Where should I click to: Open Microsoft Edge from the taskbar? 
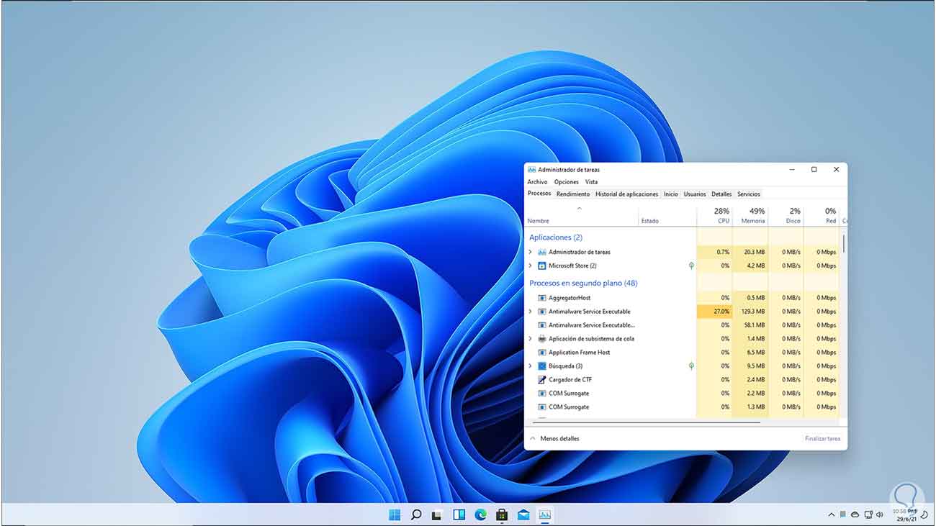pyautogui.click(x=480, y=514)
